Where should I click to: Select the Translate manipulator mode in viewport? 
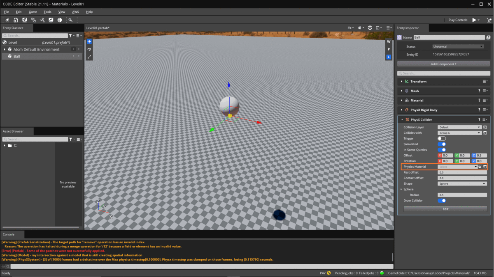pyautogui.click(x=89, y=42)
